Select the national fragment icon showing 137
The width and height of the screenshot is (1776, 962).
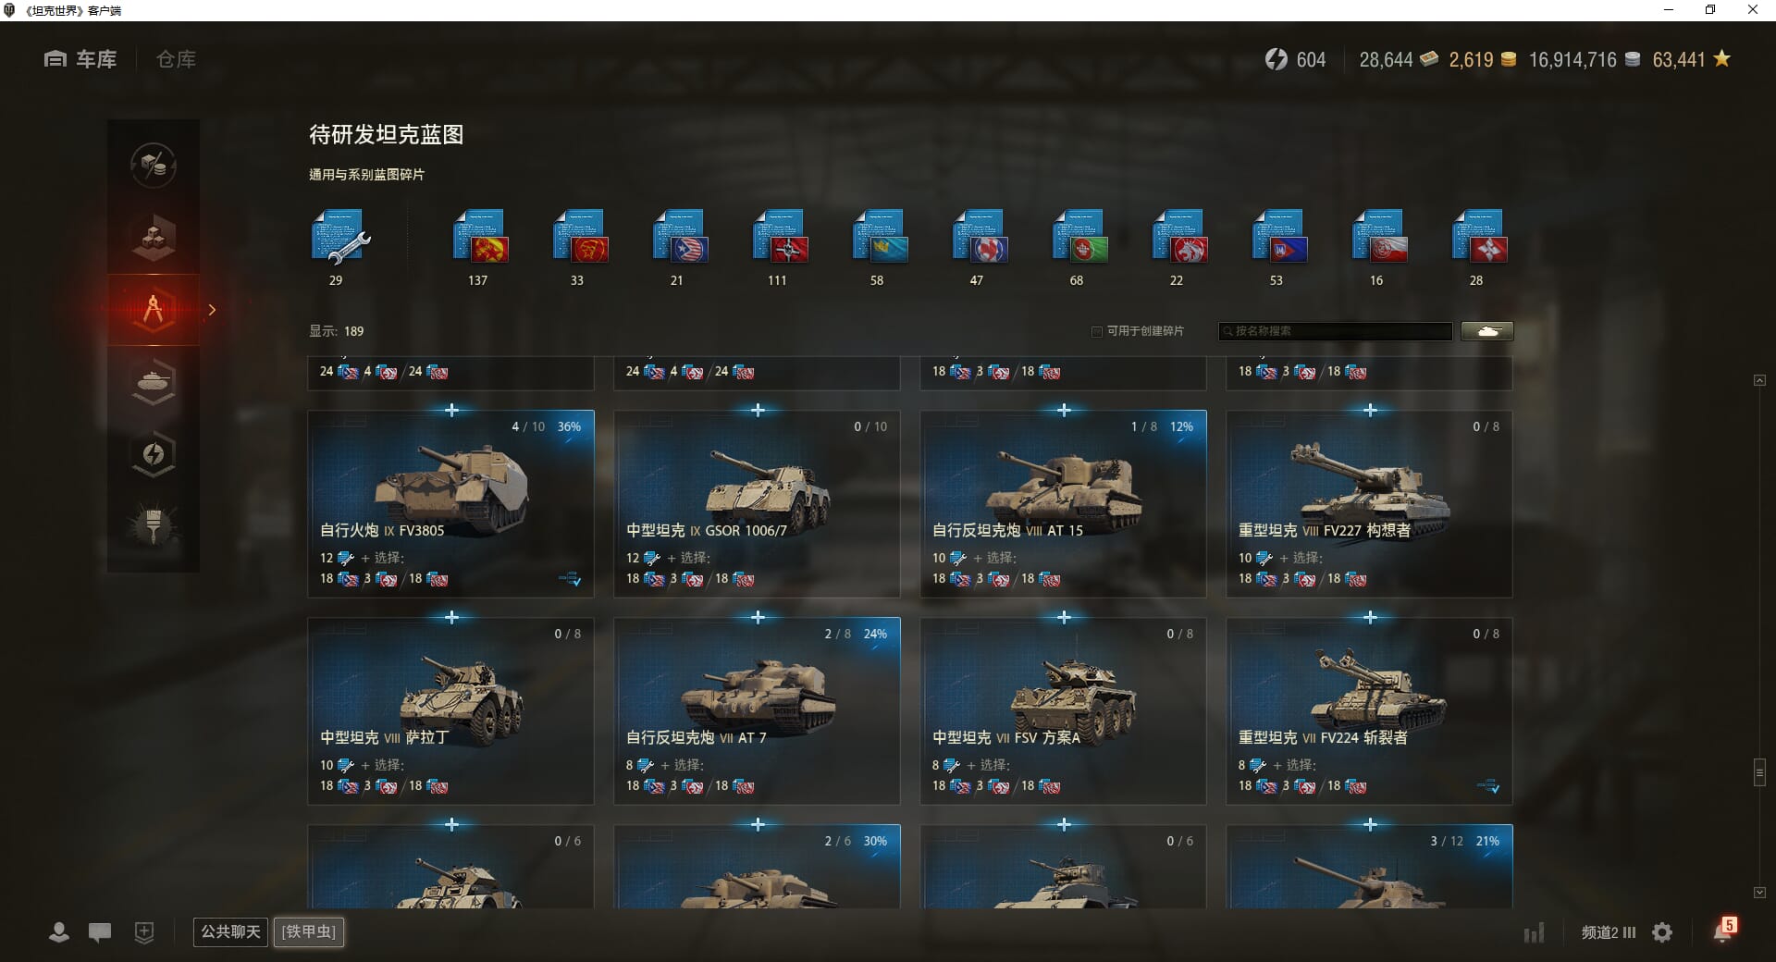479,238
